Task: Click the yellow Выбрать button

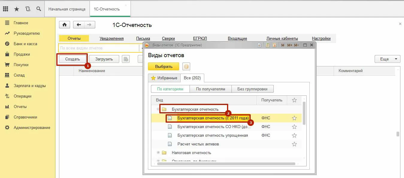Action: coord(164,66)
